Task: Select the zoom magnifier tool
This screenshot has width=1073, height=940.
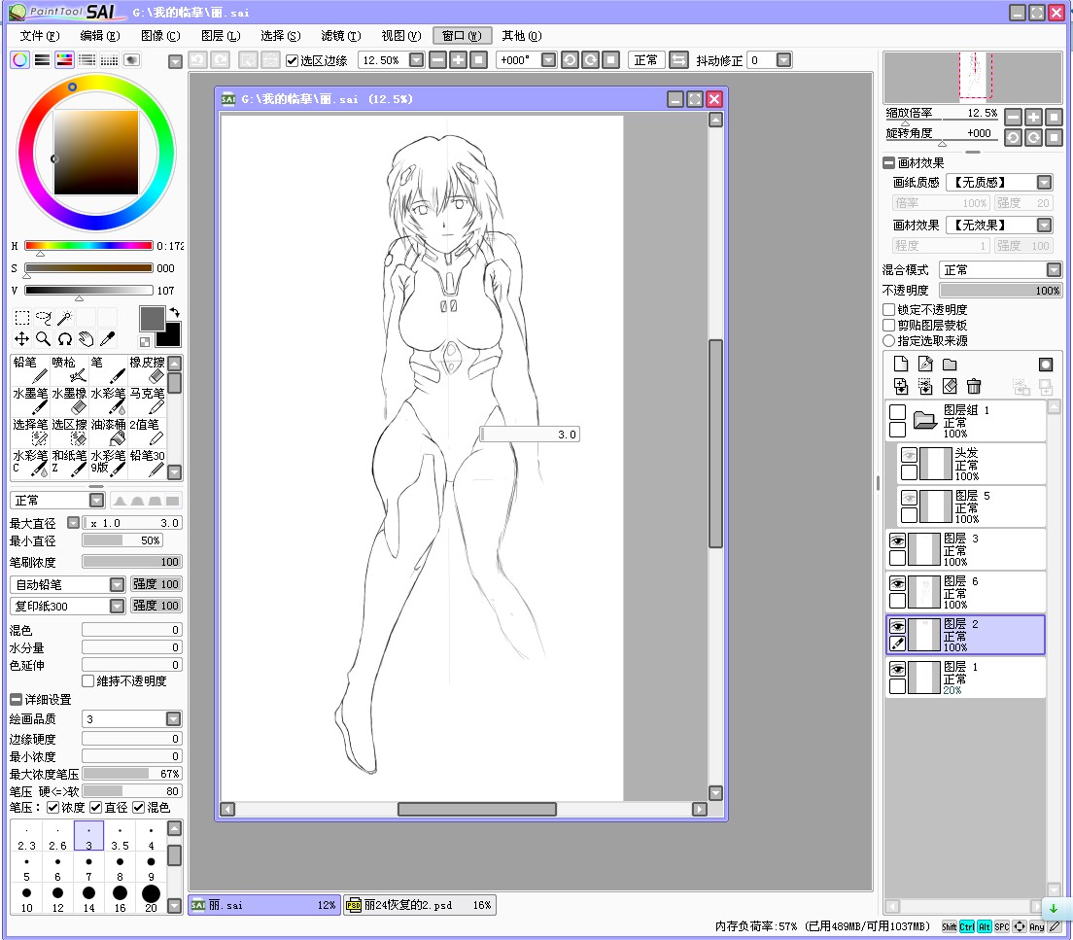Action: point(43,339)
